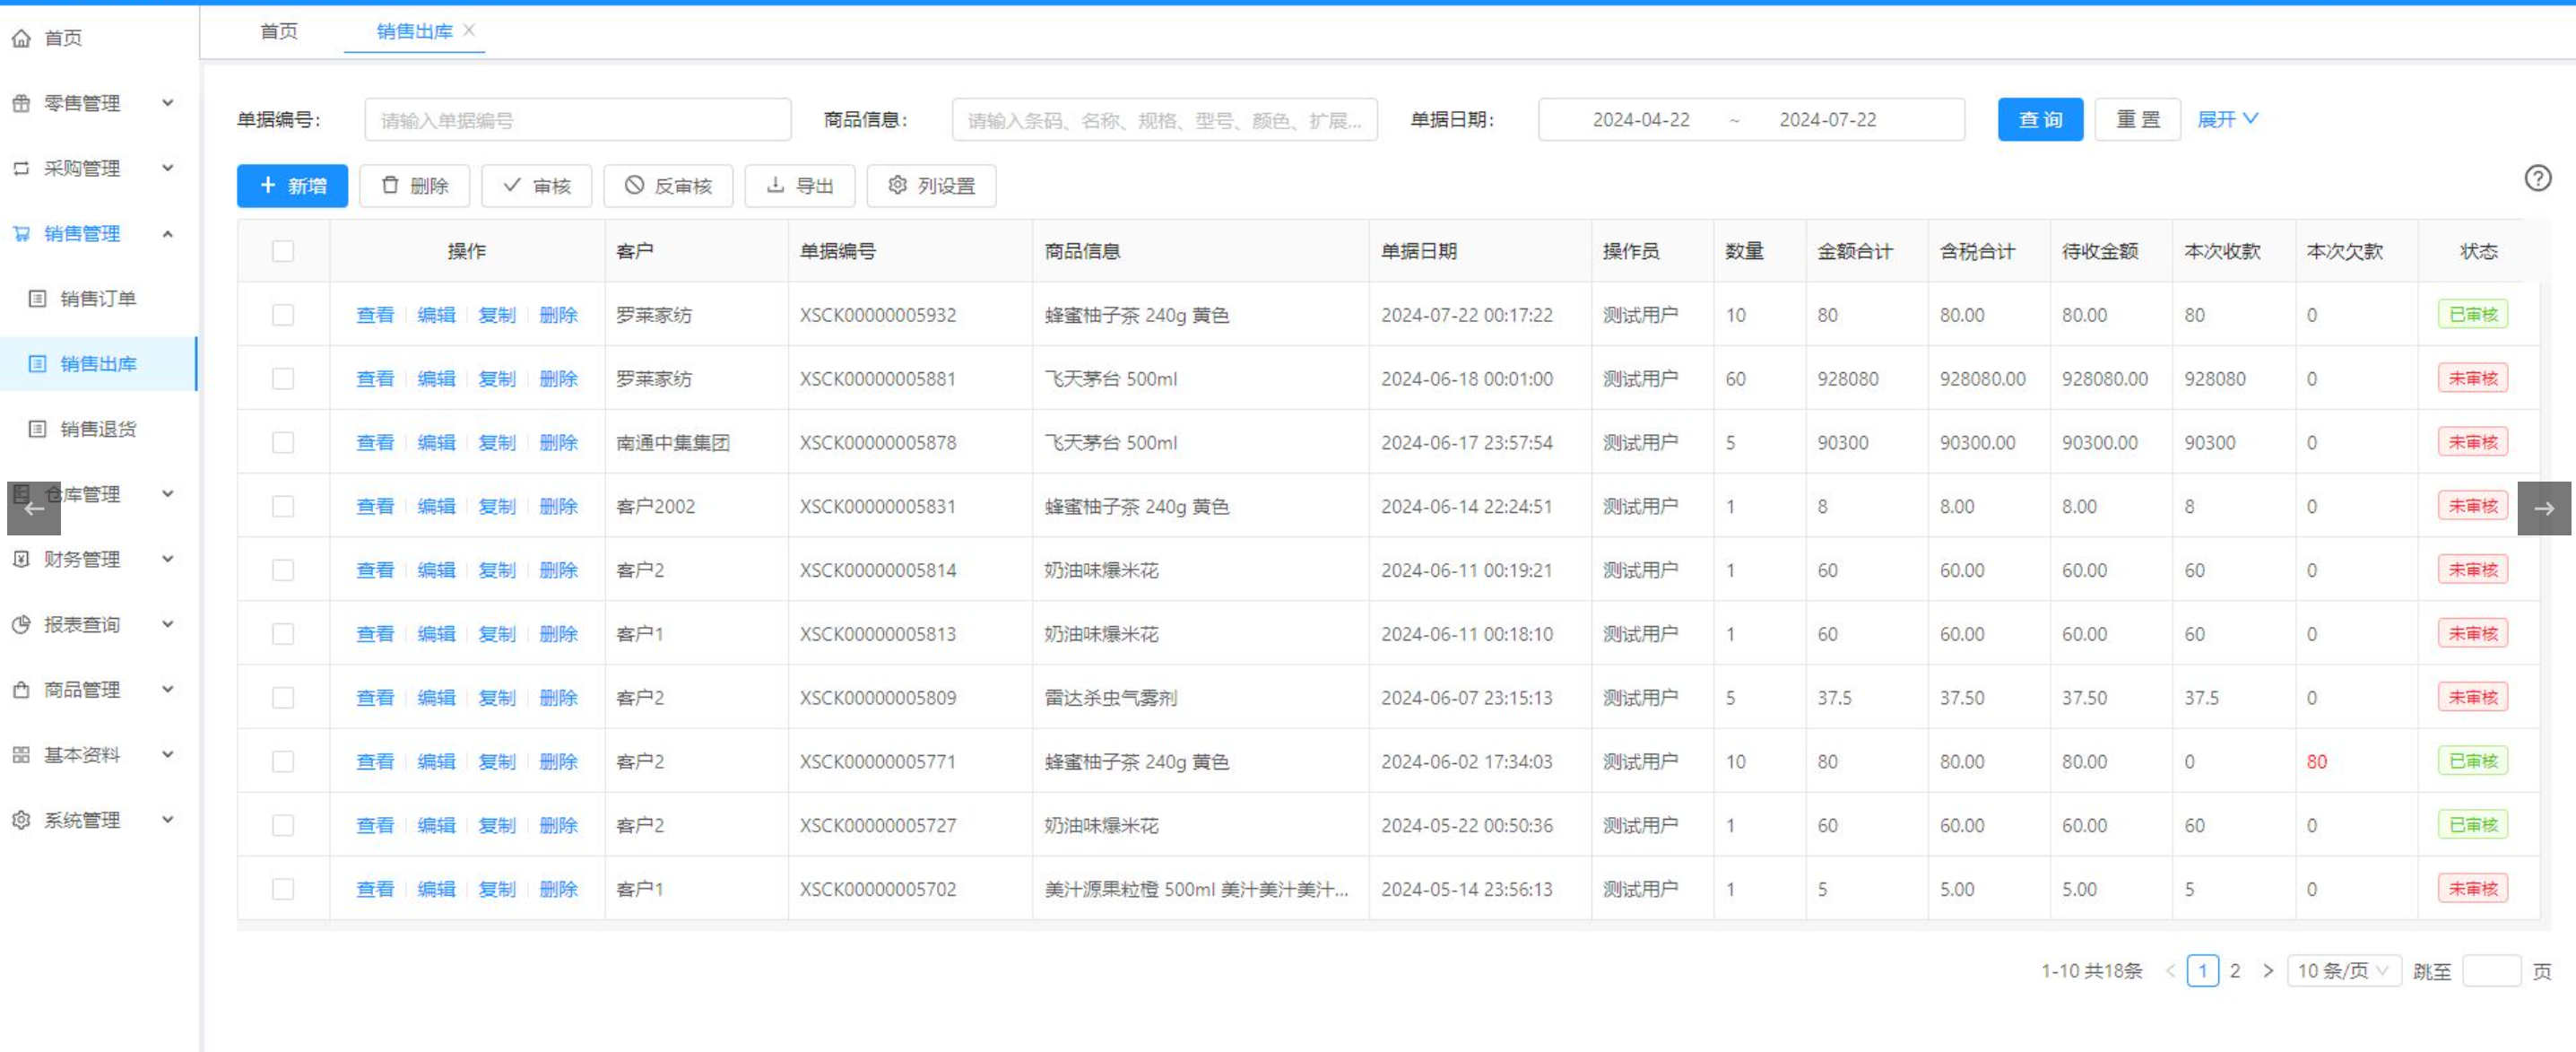Click the 销售出库 list icon
This screenshot has width=2576, height=1052.
click(38, 363)
